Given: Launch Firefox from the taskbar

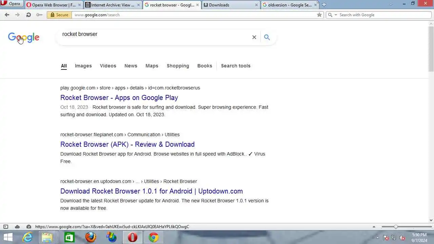Looking at the screenshot, I should [90, 237].
